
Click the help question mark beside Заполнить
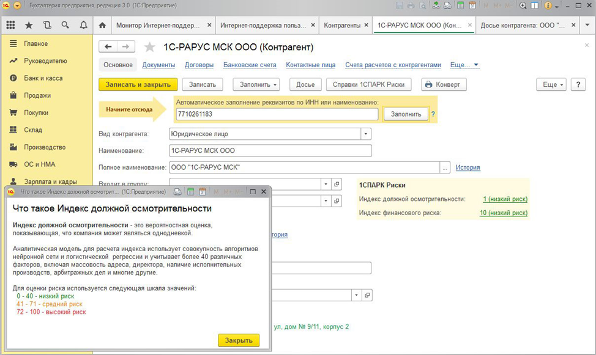(x=433, y=114)
